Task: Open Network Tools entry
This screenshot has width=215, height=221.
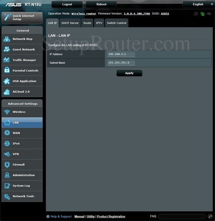Action: (22, 196)
